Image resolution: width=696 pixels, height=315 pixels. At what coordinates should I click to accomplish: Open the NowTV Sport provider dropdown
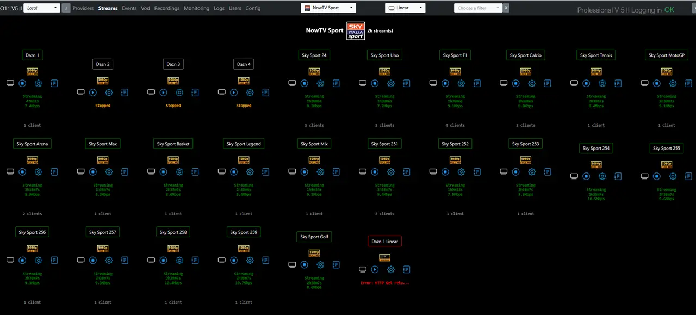pyautogui.click(x=328, y=8)
